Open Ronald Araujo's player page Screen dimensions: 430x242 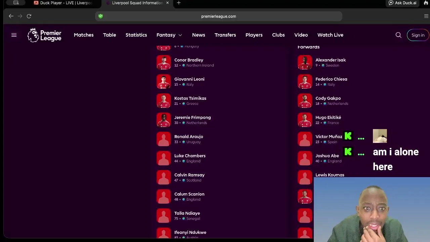pos(188,136)
